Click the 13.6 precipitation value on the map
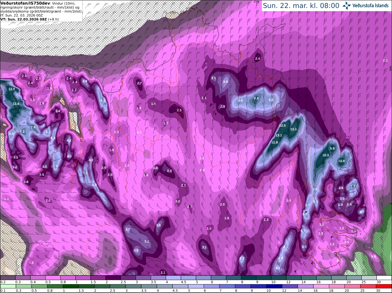The width and height of the screenshot is (392, 293). tap(16, 104)
